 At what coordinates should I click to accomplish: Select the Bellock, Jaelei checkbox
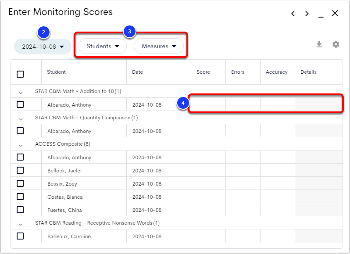[x=20, y=170]
